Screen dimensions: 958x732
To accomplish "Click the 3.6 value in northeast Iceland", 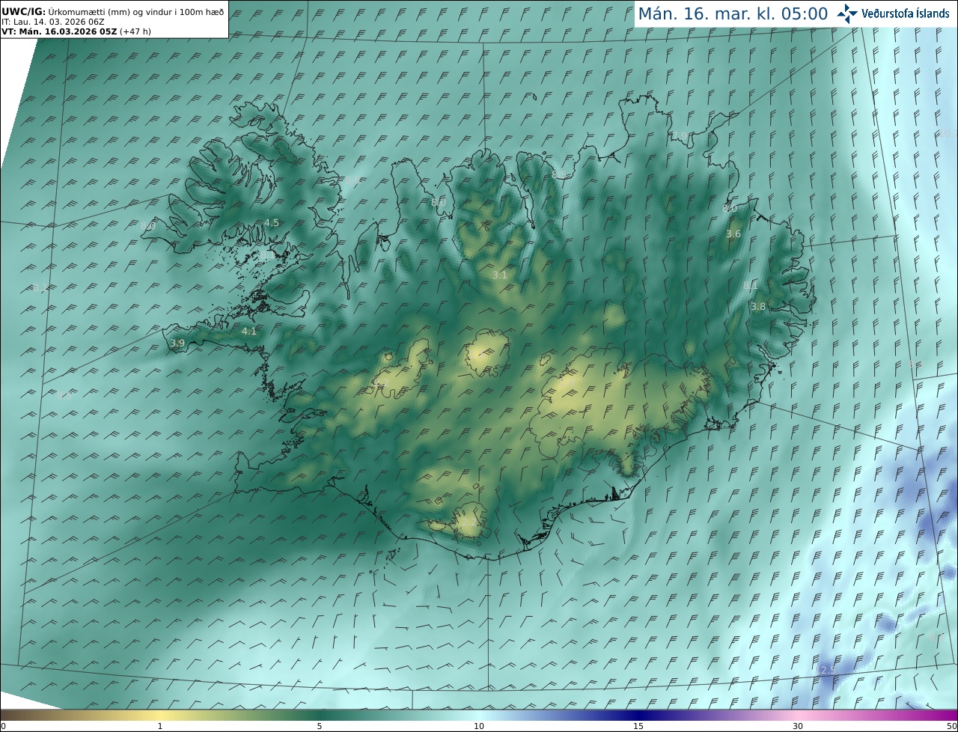I will [733, 234].
